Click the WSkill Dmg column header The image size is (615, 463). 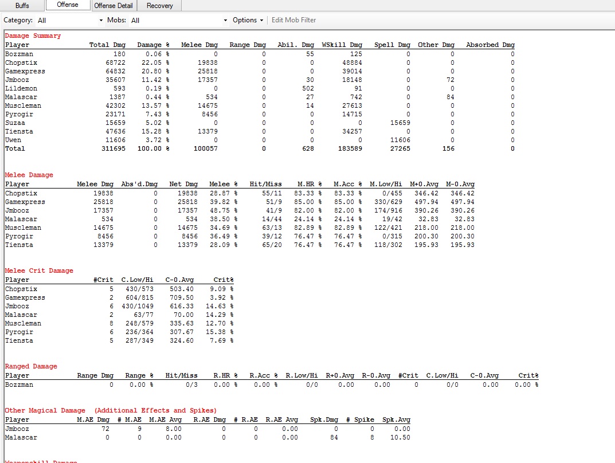(342, 45)
